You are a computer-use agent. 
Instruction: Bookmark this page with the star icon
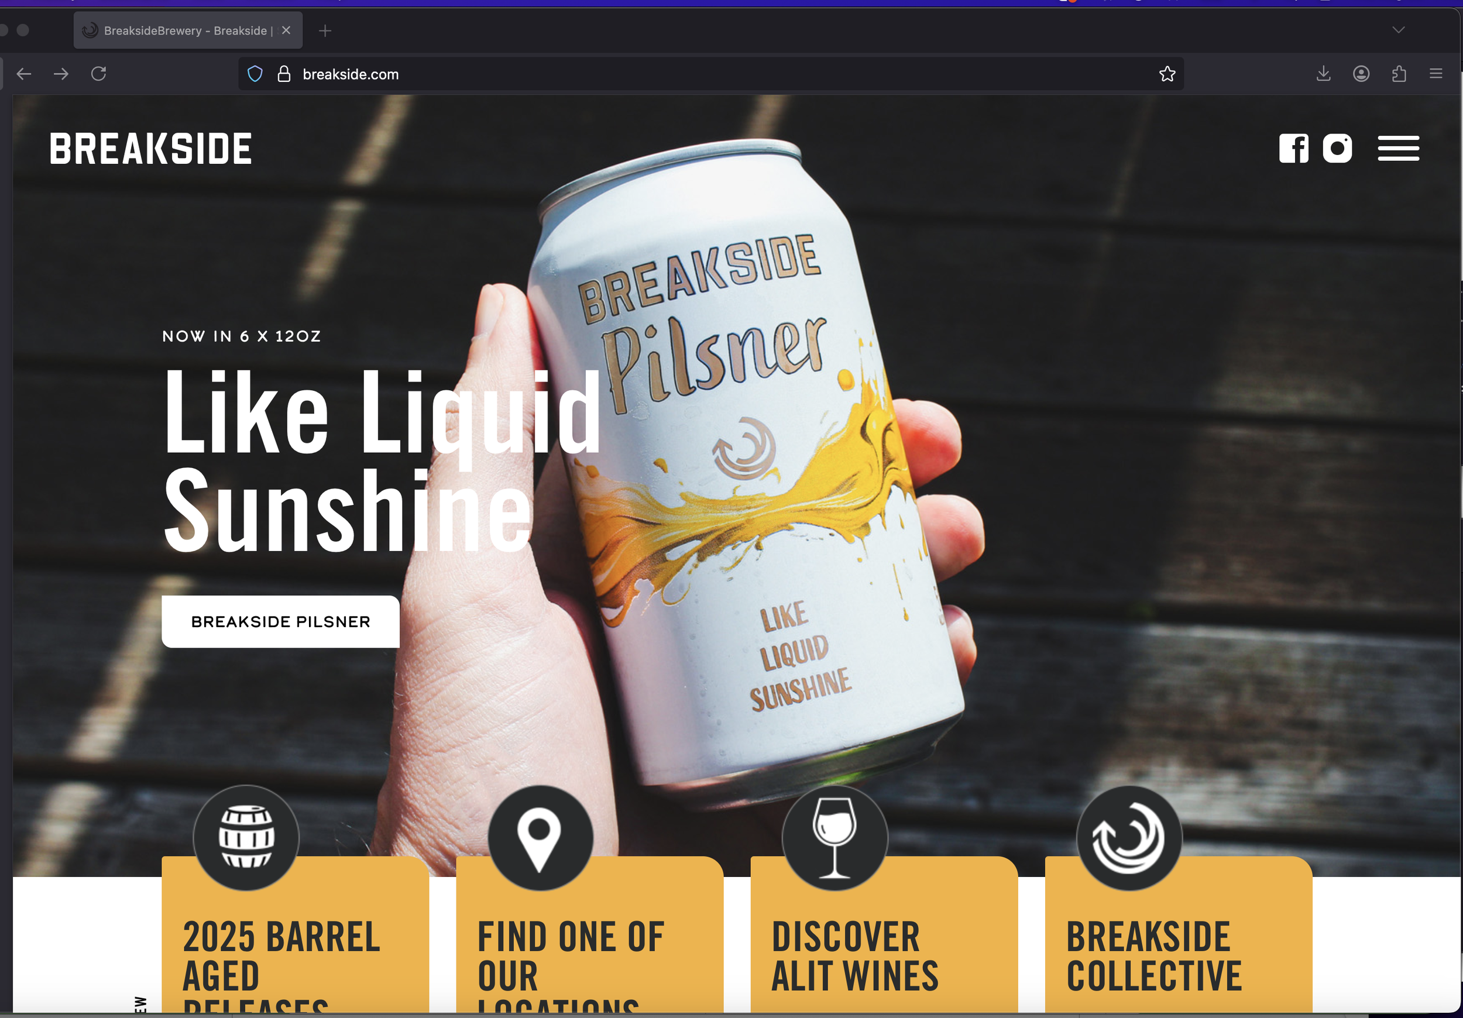(x=1167, y=74)
